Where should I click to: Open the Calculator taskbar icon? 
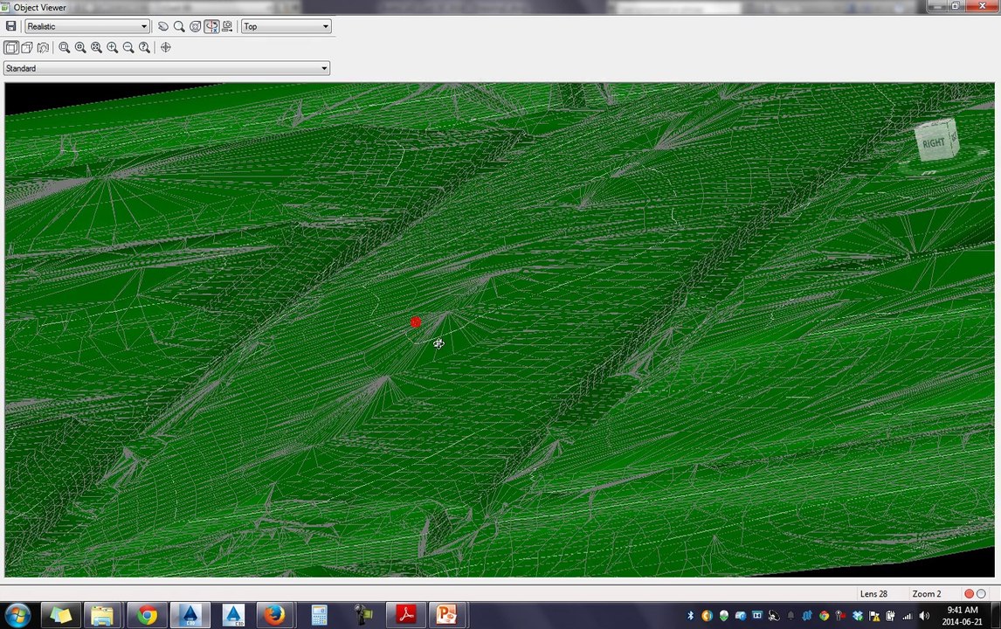[319, 616]
